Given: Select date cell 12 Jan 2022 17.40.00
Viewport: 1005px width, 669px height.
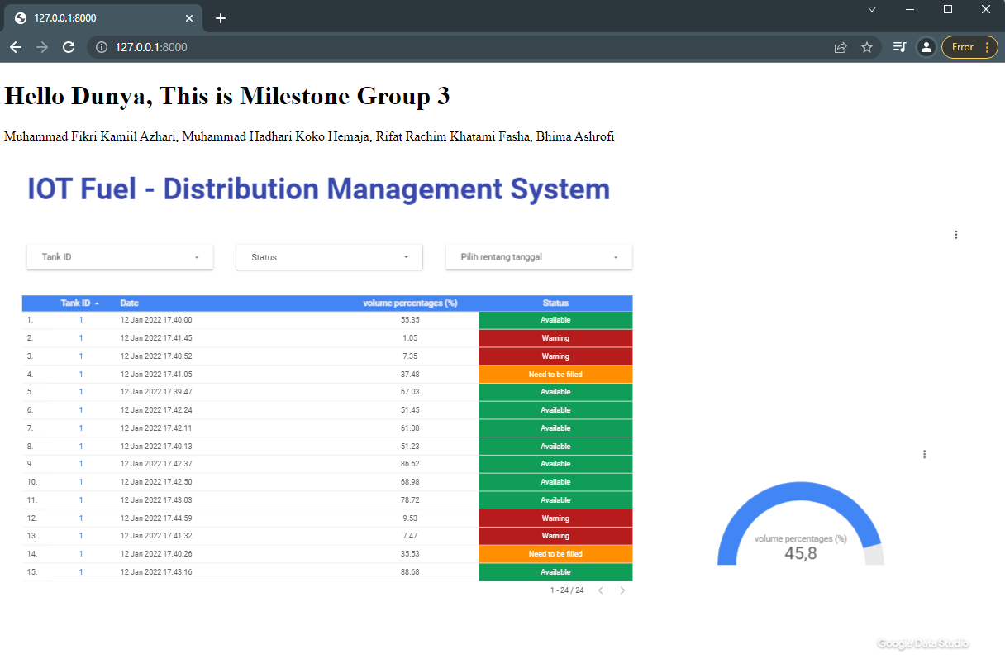Looking at the screenshot, I should pyautogui.click(x=156, y=320).
